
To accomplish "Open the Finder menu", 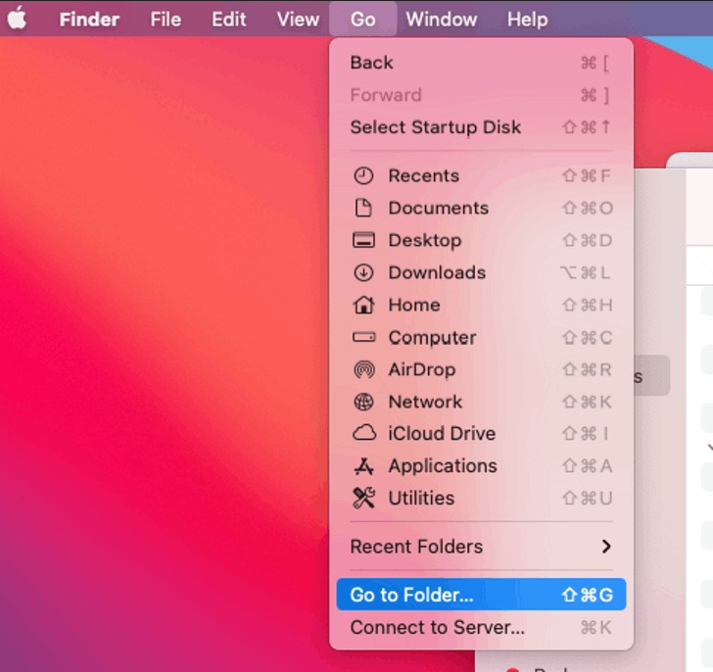I will (89, 19).
